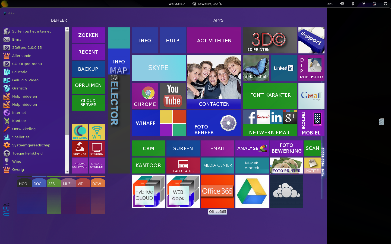This screenshot has width=391, height=244.
Task: Open the Beheer list scrollbar
Action: [x=67, y=83]
